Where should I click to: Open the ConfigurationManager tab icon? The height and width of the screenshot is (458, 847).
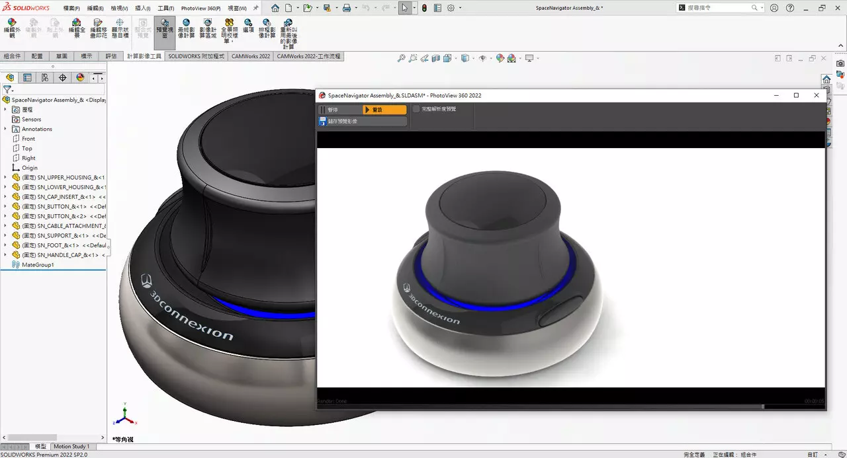click(x=45, y=77)
